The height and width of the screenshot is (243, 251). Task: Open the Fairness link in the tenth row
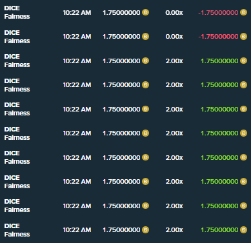coord(17,234)
